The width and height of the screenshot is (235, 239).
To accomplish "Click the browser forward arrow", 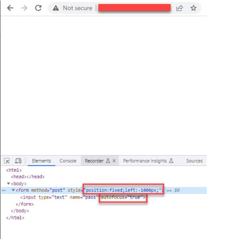I will pyautogui.click(x=24, y=8).
